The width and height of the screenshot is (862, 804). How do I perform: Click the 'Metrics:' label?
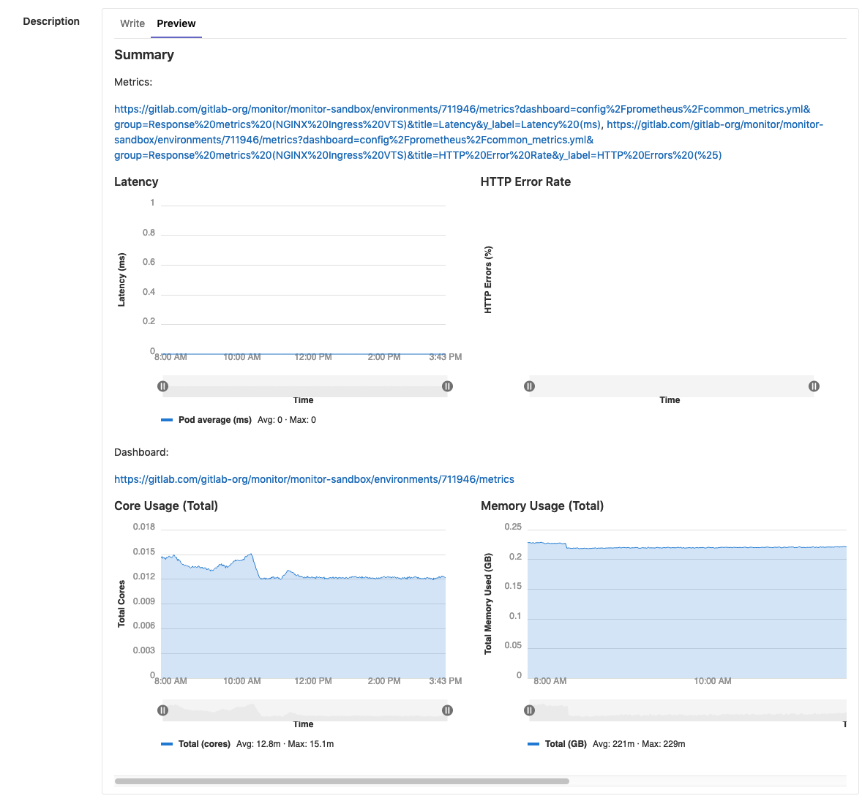pyautogui.click(x=133, y=82)
